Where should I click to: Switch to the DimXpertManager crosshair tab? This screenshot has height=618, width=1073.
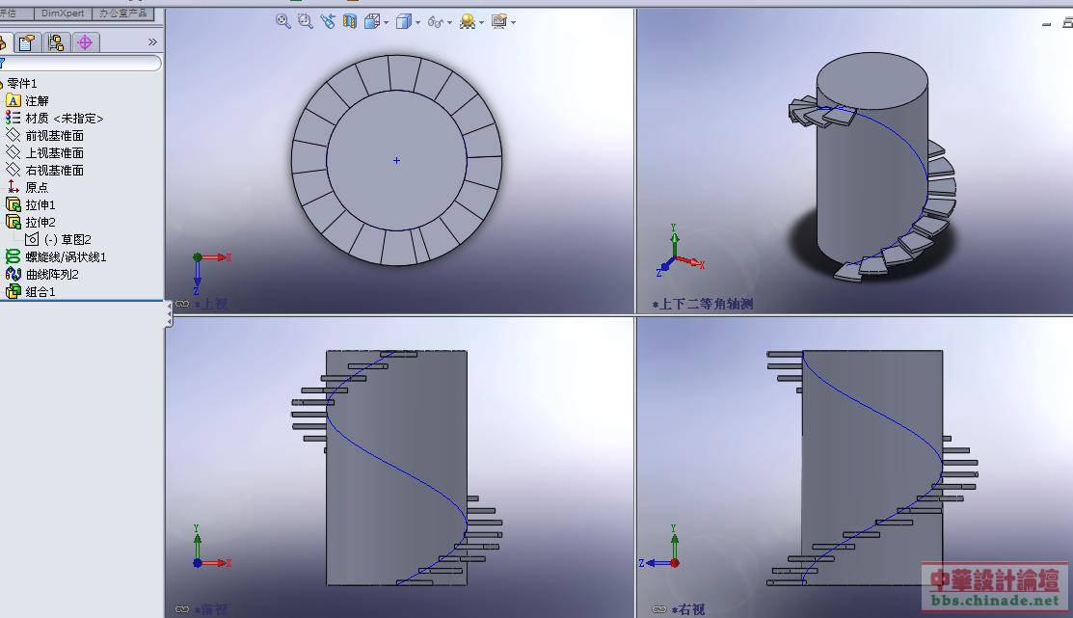point(85,42)
